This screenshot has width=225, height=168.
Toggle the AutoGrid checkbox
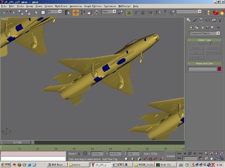pyautogui.click(x=211, y=44)
